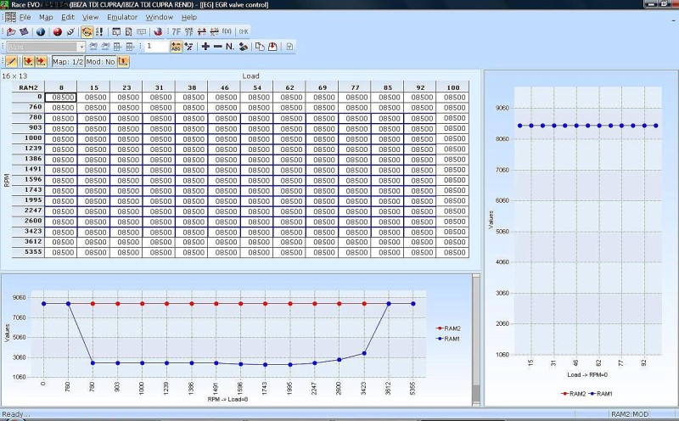Click the open file folder icon

(x=11, y=31)
